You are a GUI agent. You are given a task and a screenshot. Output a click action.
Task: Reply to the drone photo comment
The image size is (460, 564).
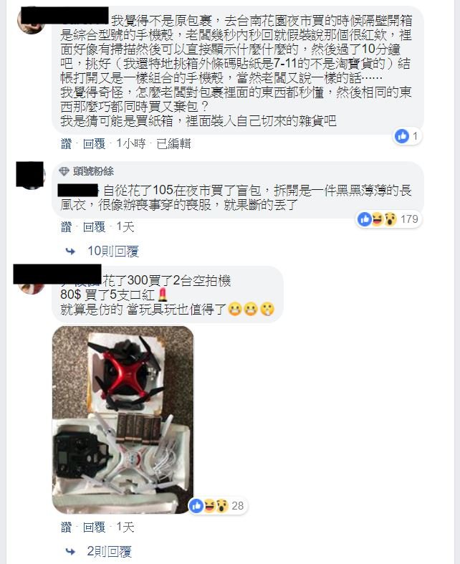[x=94, y=527]
